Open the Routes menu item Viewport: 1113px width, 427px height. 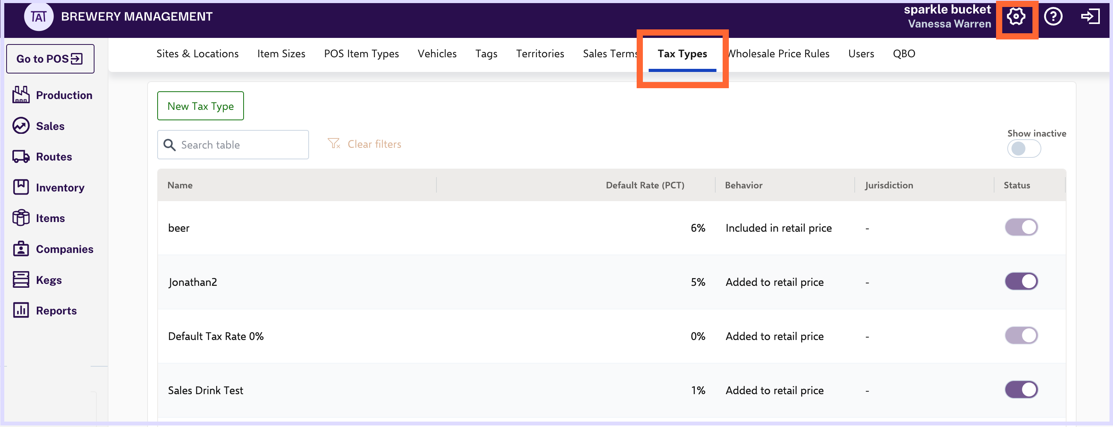click(x=54, y=157)
